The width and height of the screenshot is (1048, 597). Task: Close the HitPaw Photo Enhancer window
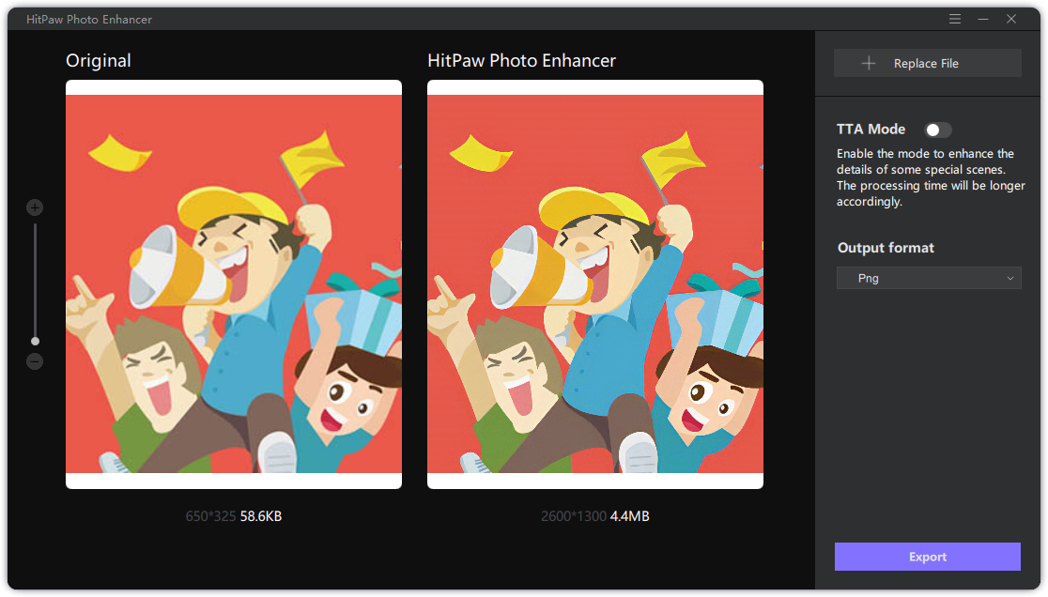point(1011,19)
